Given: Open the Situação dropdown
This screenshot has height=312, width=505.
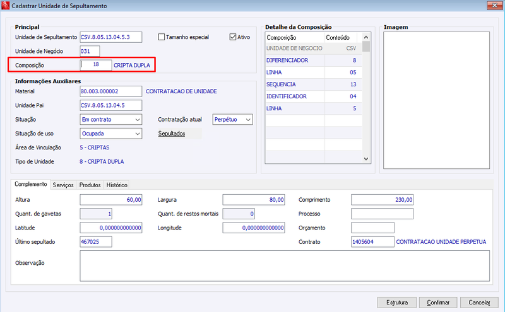Looking at the screenshot, I should coord(111,119).
